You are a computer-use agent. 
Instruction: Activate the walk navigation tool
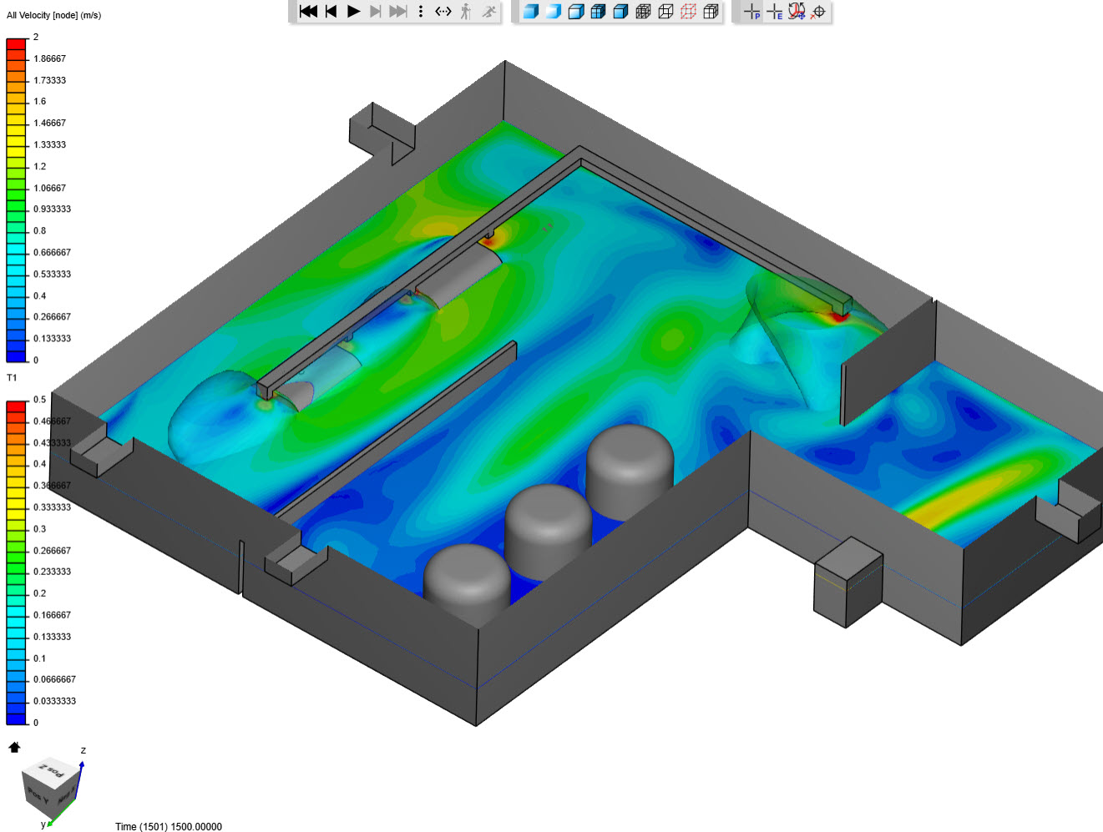click(466, 12)
